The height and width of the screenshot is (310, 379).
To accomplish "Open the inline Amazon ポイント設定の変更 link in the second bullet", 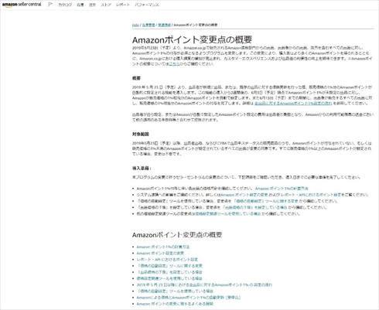I will (244, 195).
